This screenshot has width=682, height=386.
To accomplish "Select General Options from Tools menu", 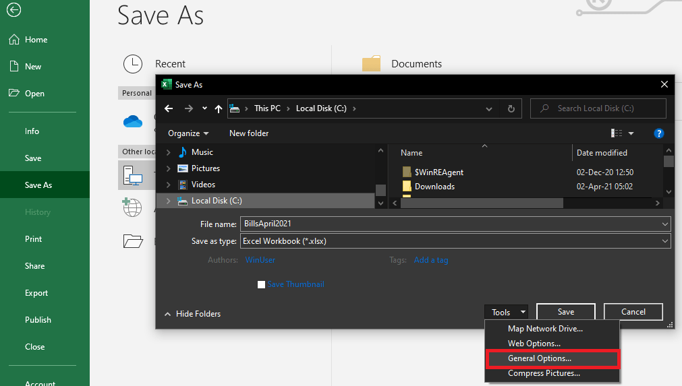I will pyautogui.click(x=539, y=358).
